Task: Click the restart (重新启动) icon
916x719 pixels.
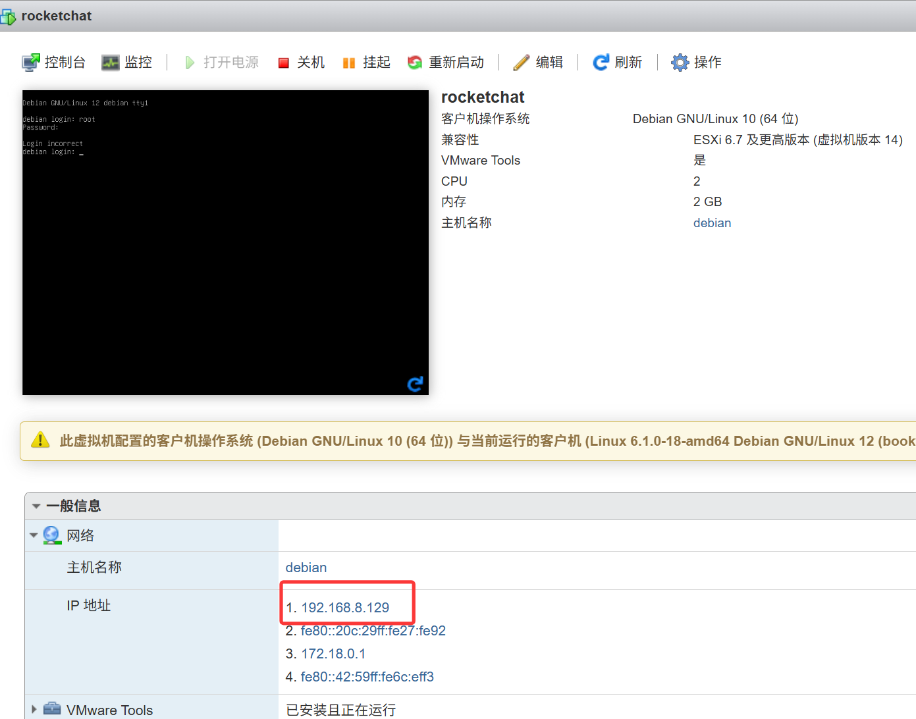Action: click(x=415, y=63)
